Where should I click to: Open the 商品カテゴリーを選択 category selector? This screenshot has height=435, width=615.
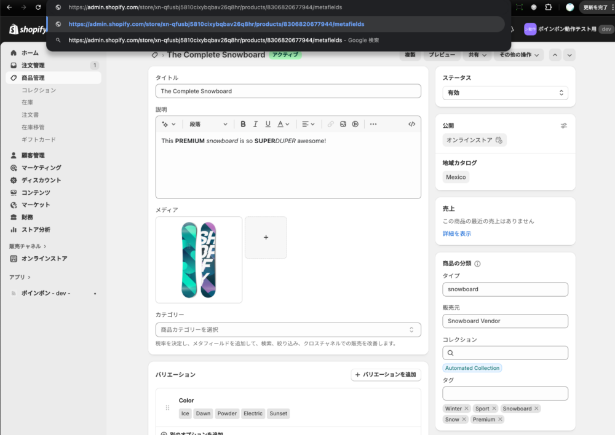288,330
